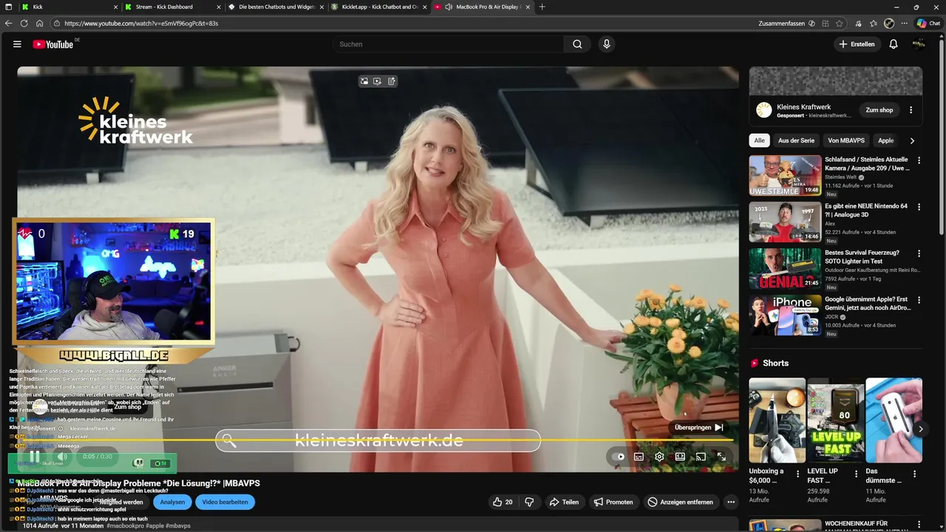Select the Aus der Serie chip
The width and height of the screenshot is (946, 532).
pos(796,140)
